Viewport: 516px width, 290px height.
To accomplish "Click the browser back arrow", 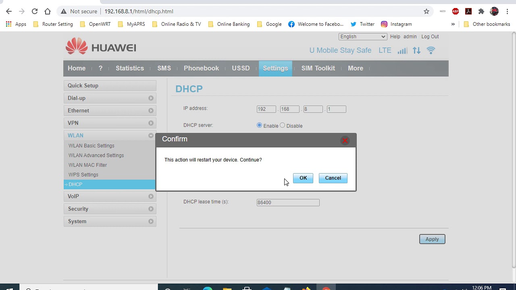I will (9, 11).
